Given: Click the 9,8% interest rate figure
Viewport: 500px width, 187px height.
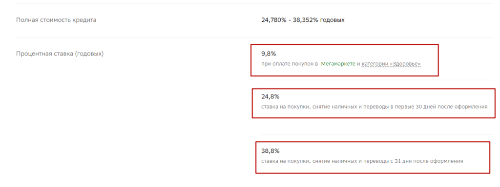Looking at the screenshot, I should 269,54.
